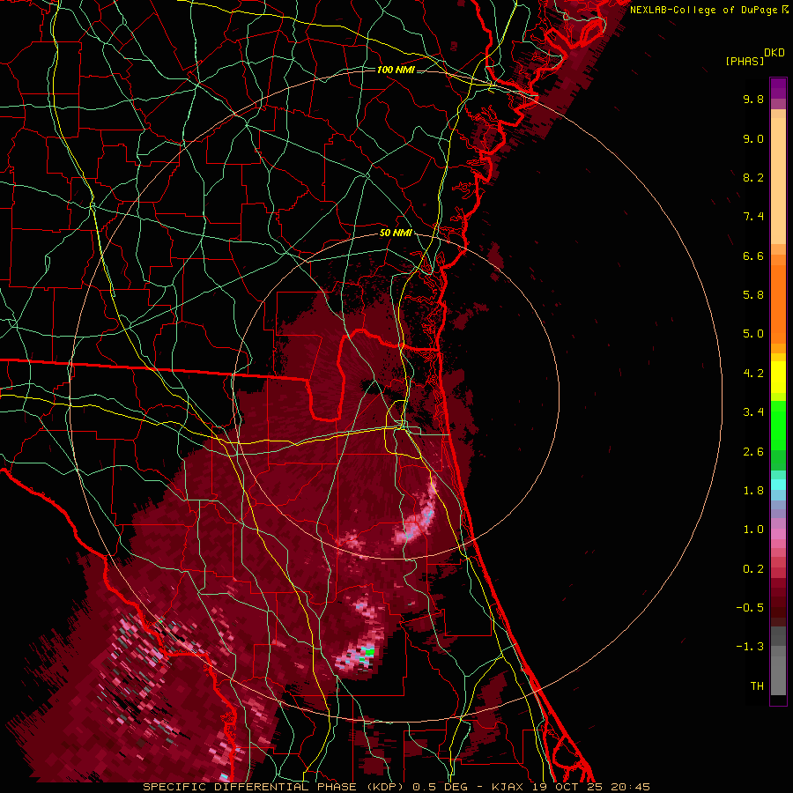Select the 4.2 scale value
This screenshot has height=793, width=793.
pos(753,374)
